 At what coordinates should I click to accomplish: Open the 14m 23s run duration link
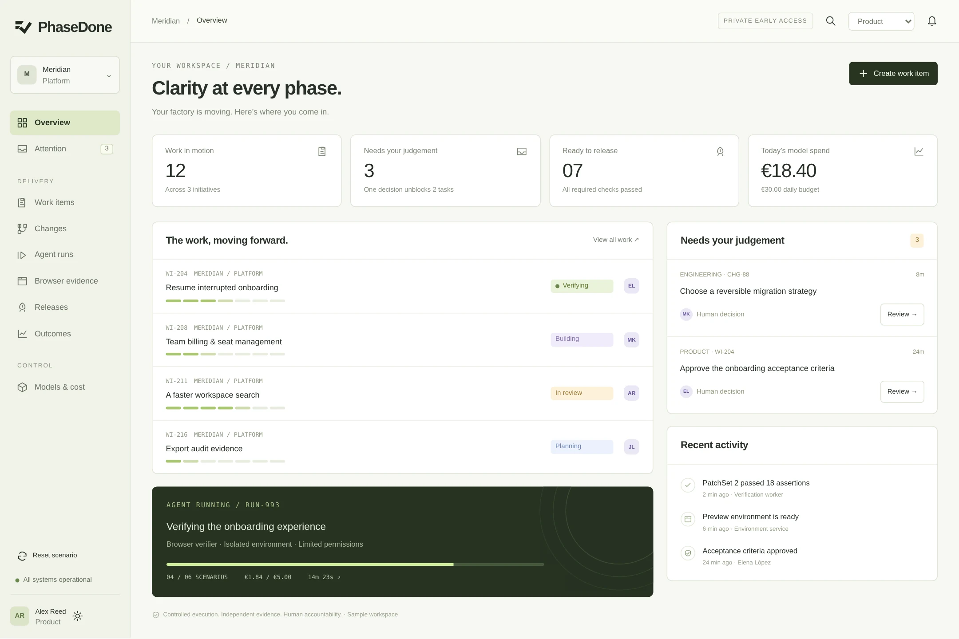pyautogui.click(x=324, y=577)
